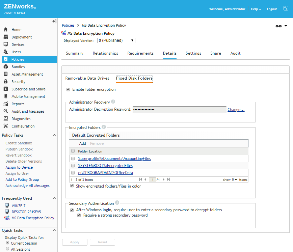
Task: Click the Configuration tools icon
Action: 6,126
